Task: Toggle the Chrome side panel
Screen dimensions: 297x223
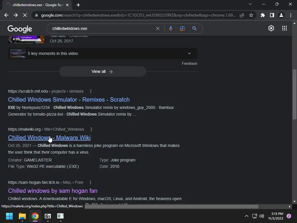Action: (x=272, y=15)
